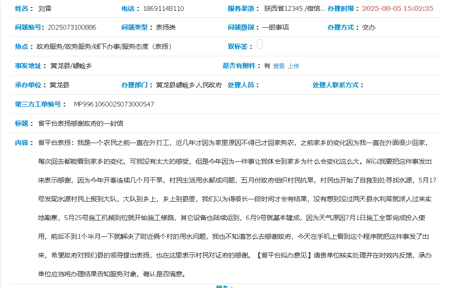Click the service channel value 陕西省12345
The image size is (450, 288).
point(284,8)
